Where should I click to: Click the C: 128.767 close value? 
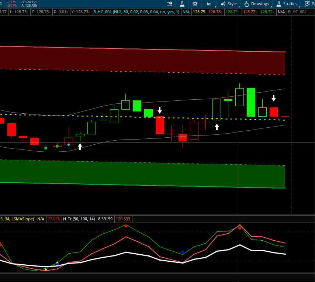(41, 12)
